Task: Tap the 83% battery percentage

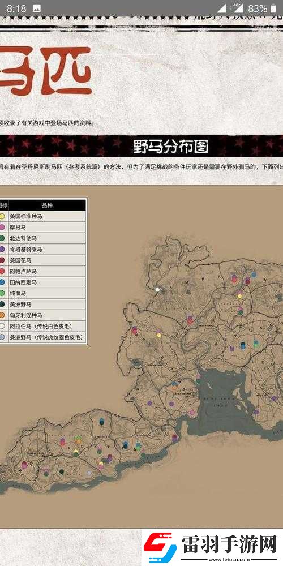Action: pos(258,8)
